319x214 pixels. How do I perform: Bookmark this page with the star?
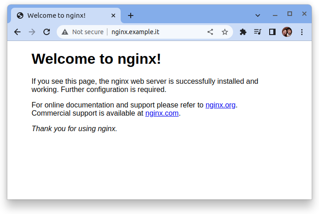pyautogui.click(x=224, y=32)
